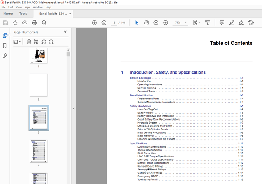Print the document with printer icon
The height and width of the screenshot is (184, 262).
pos(34,22)
